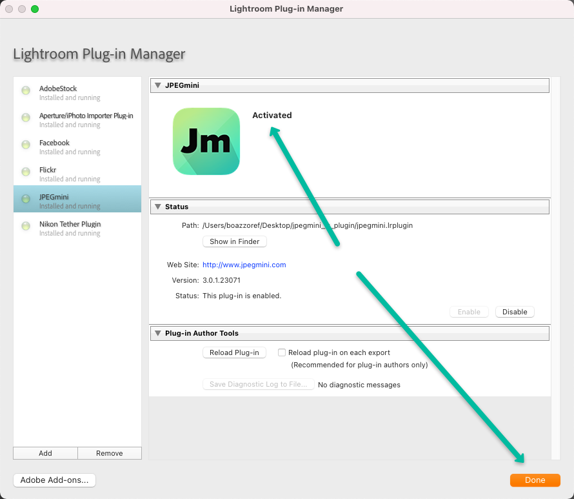Select the Facebook plug-in

(77, 145)
